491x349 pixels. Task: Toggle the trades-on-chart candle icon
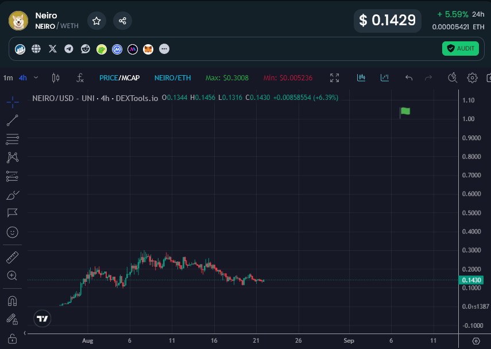(x=361, y=77)
